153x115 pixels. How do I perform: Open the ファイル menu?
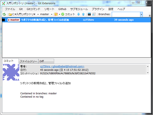point(10,9)
